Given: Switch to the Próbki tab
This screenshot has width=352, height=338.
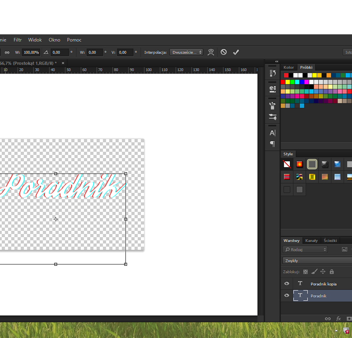Looking at the screenshot, I should tap(306, 67).
